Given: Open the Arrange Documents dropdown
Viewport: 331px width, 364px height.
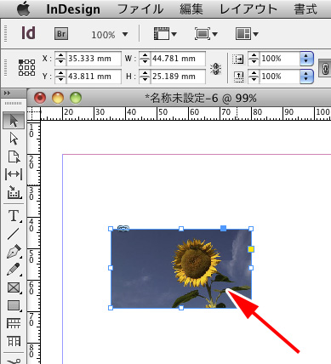Looking at the screenshot, I should [x=247, y=34].
